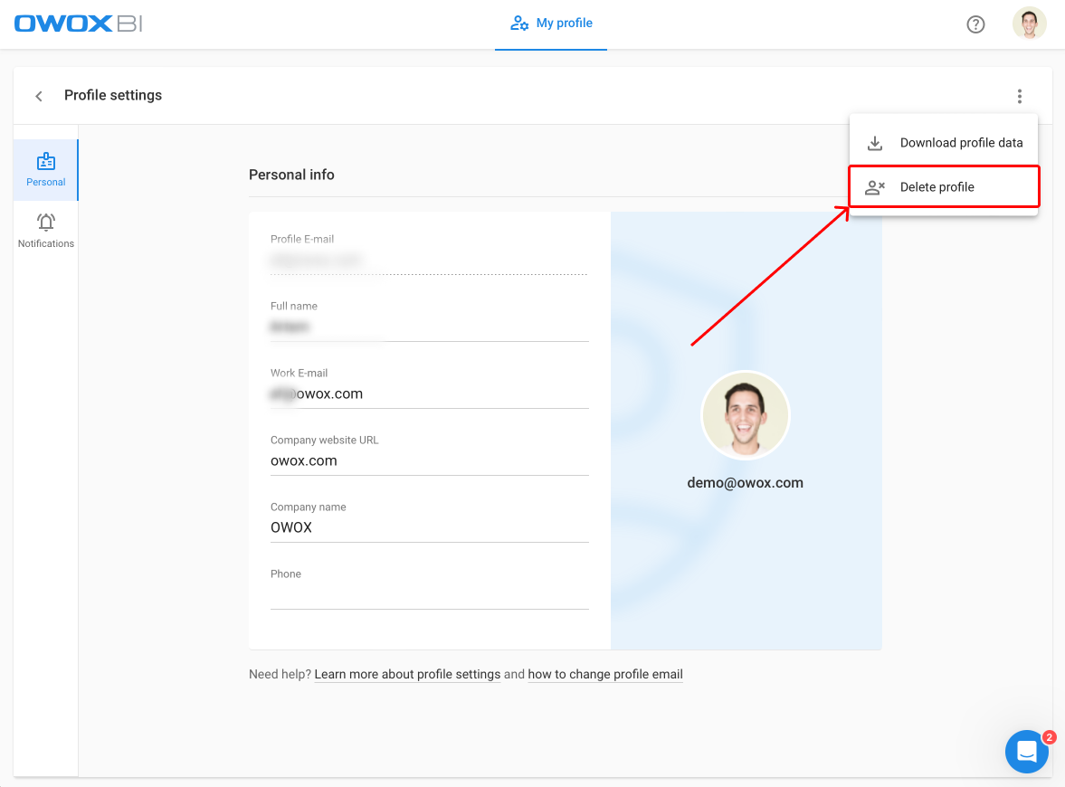Go back with the left chevron arrow
Image resolution: width=1065 pixels, height=787 pixels.
[x=39, y=96]
